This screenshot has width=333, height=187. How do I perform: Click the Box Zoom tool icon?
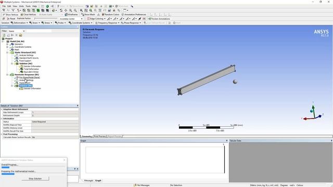click(x=81, y=10)
